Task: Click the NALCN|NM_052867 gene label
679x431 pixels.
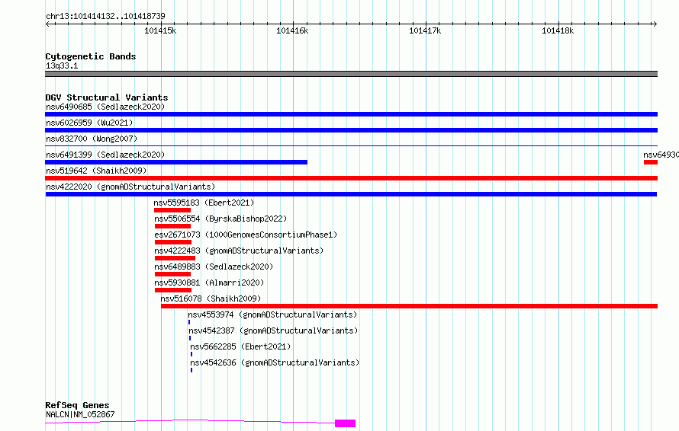Action: coord(81,414)
